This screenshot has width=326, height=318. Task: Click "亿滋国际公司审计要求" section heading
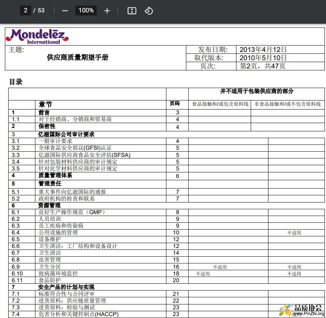coord(66,134)
